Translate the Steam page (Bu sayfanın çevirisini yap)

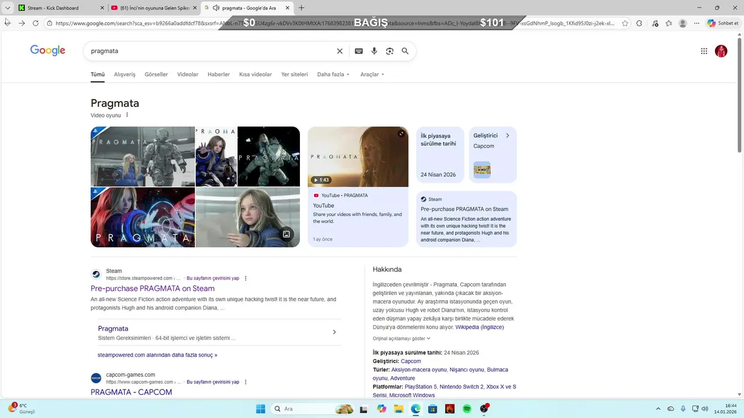[x=213, y=278]
